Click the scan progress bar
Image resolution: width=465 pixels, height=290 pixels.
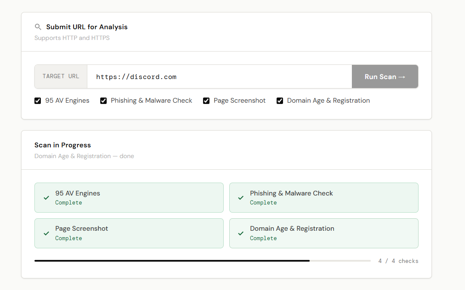[x=202, y=261]
